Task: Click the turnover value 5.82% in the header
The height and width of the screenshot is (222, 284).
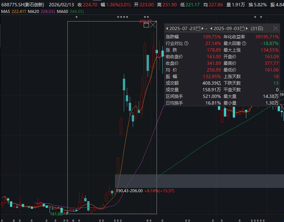Action: [x=260, y=5]
